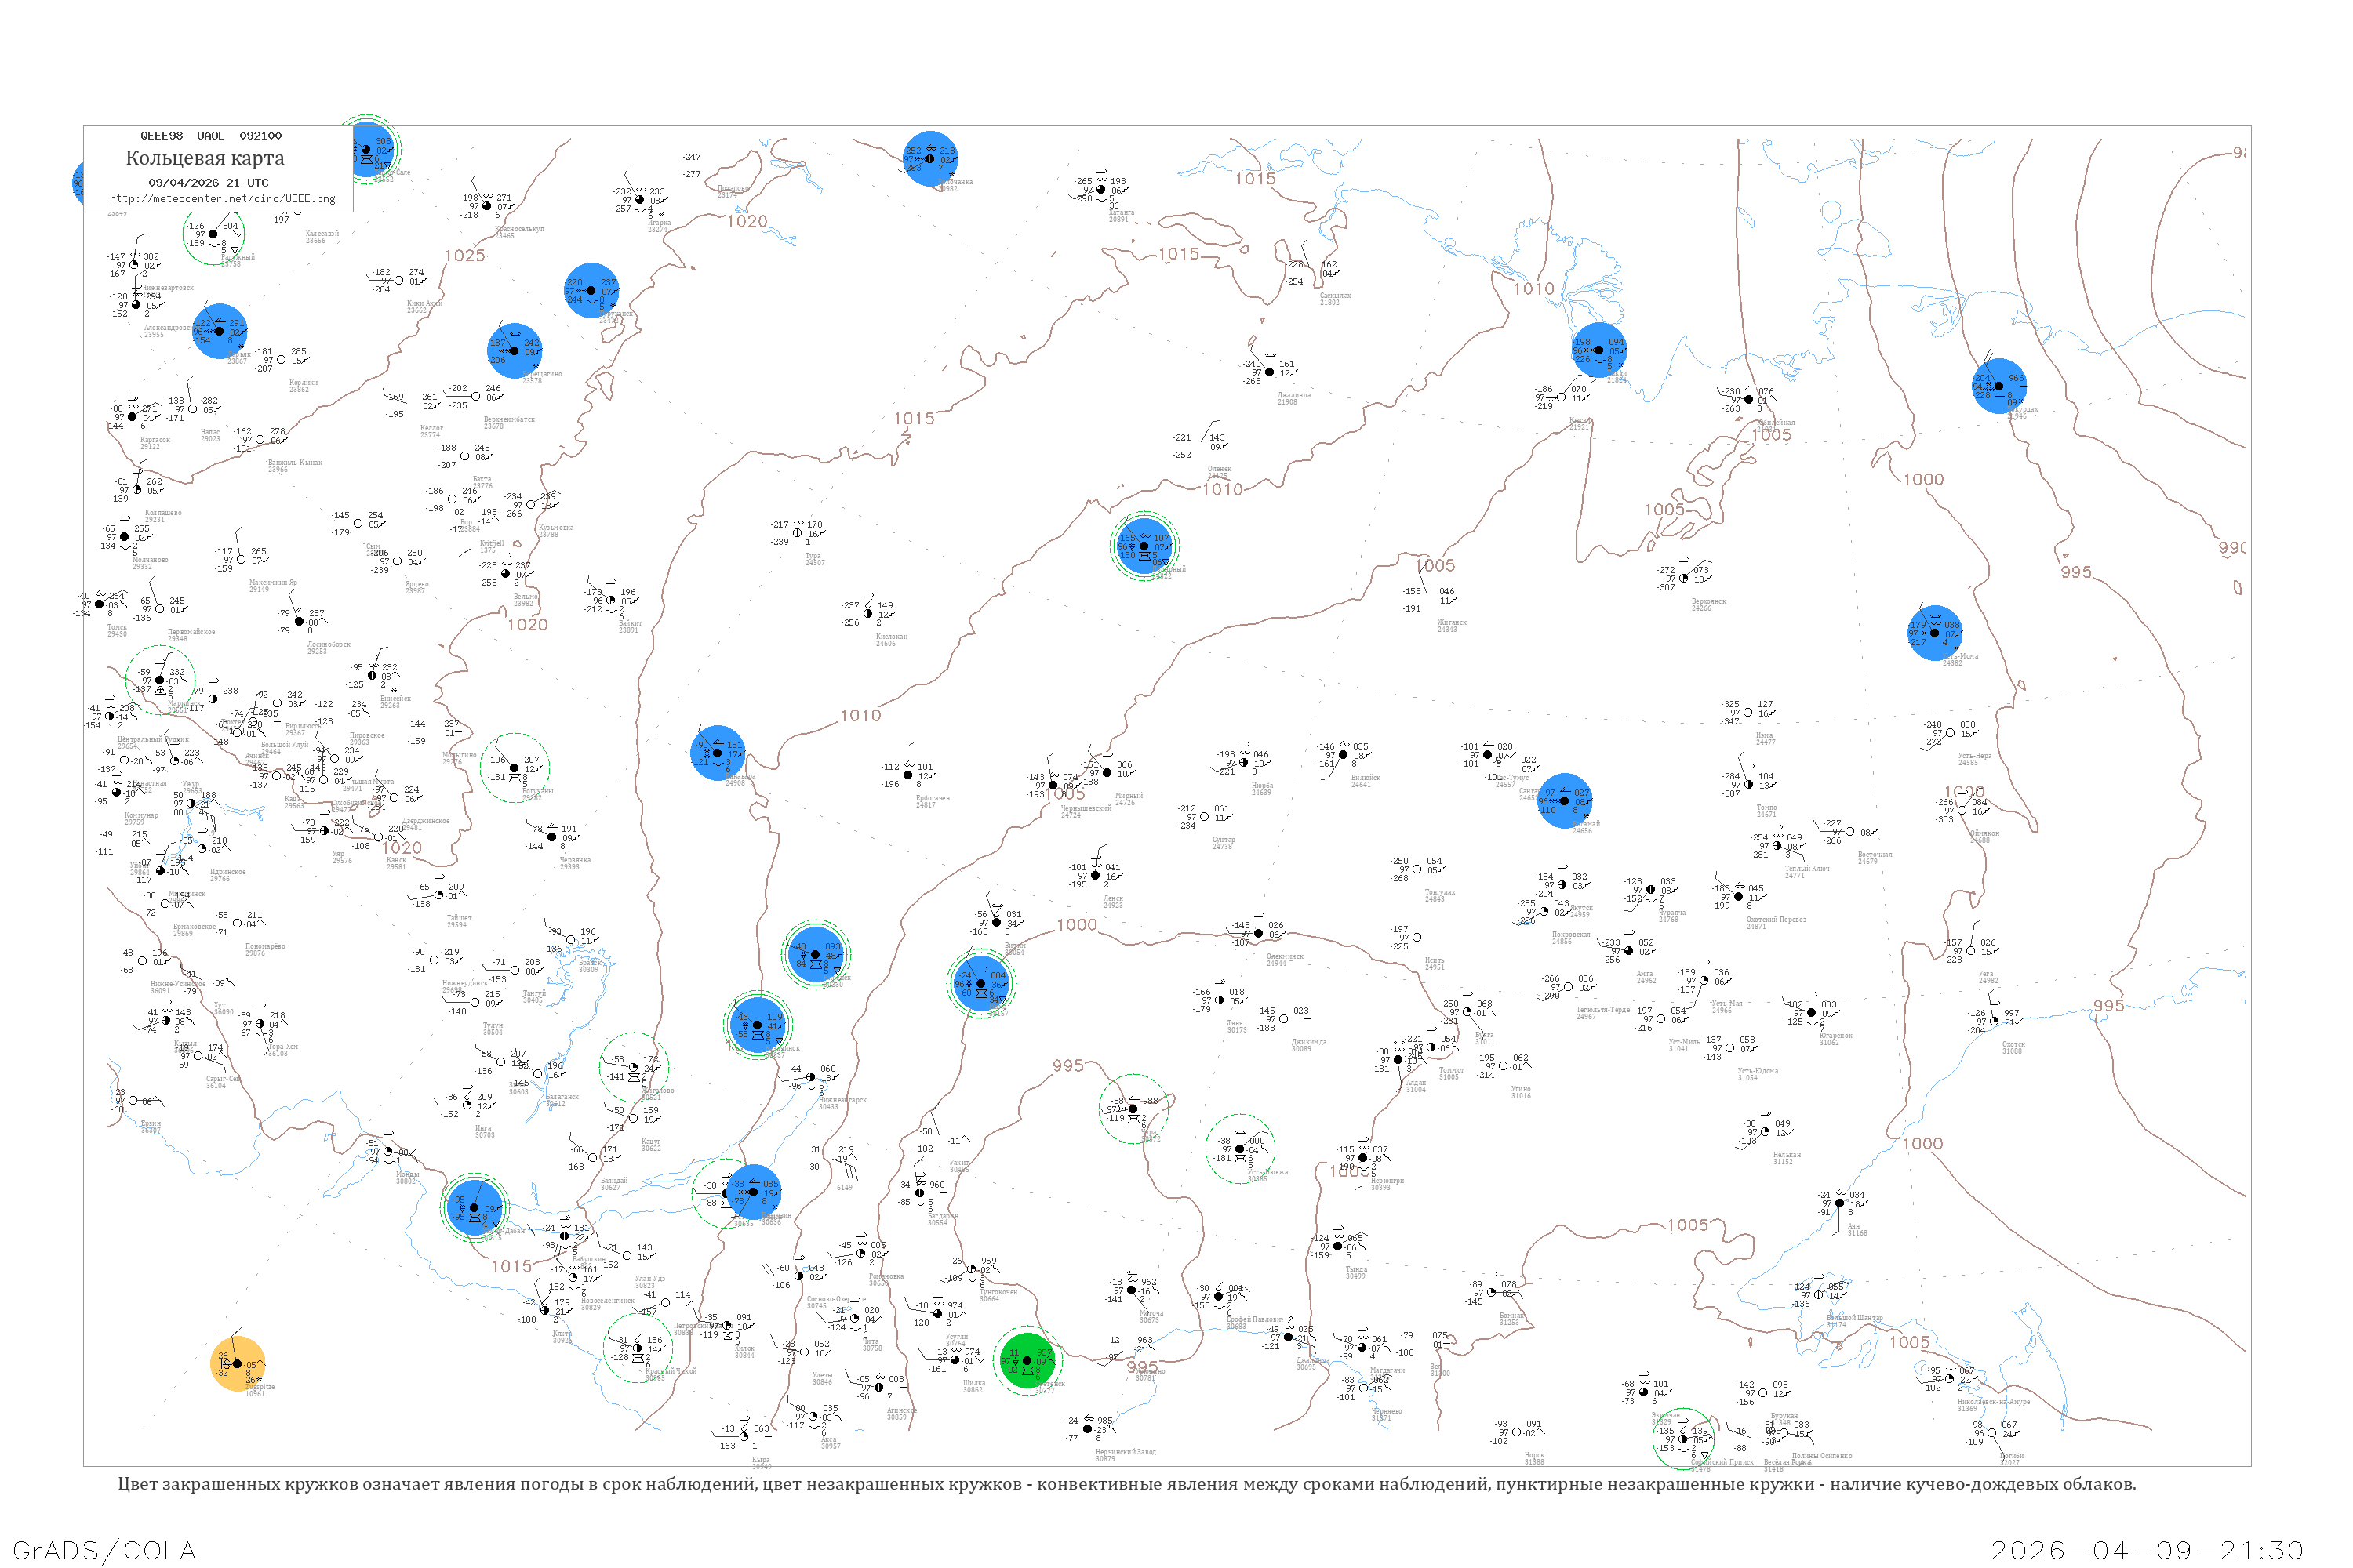Click the 2026-04-09-21:30 timestamp at bottom right
The height and width of the screenshot is (1568, 2353).
2146,1550
